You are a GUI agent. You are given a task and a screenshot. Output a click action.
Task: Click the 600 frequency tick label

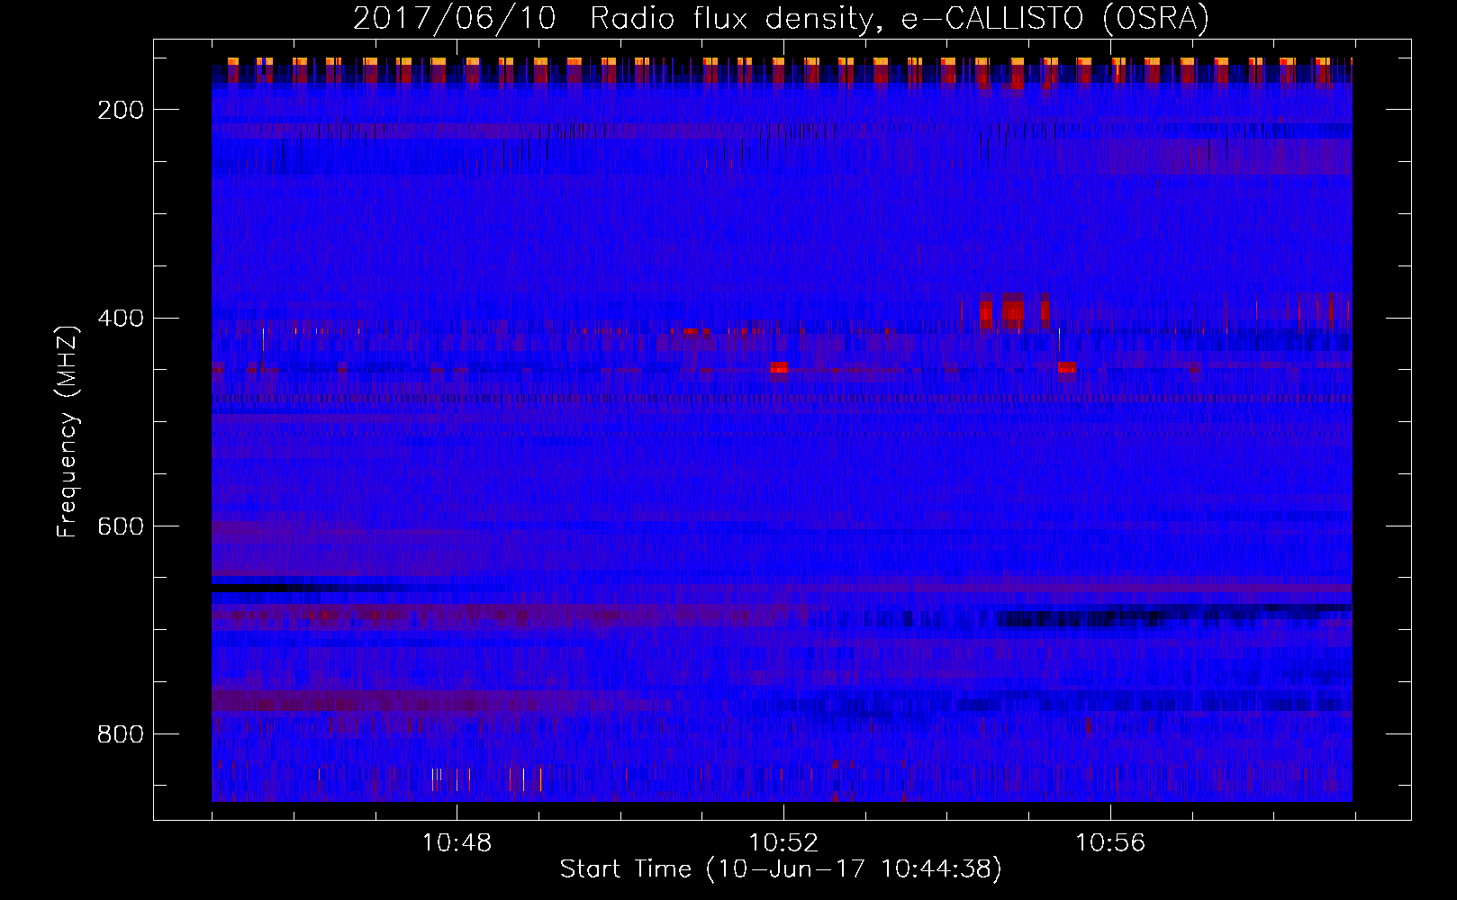[x=121, y=526]
